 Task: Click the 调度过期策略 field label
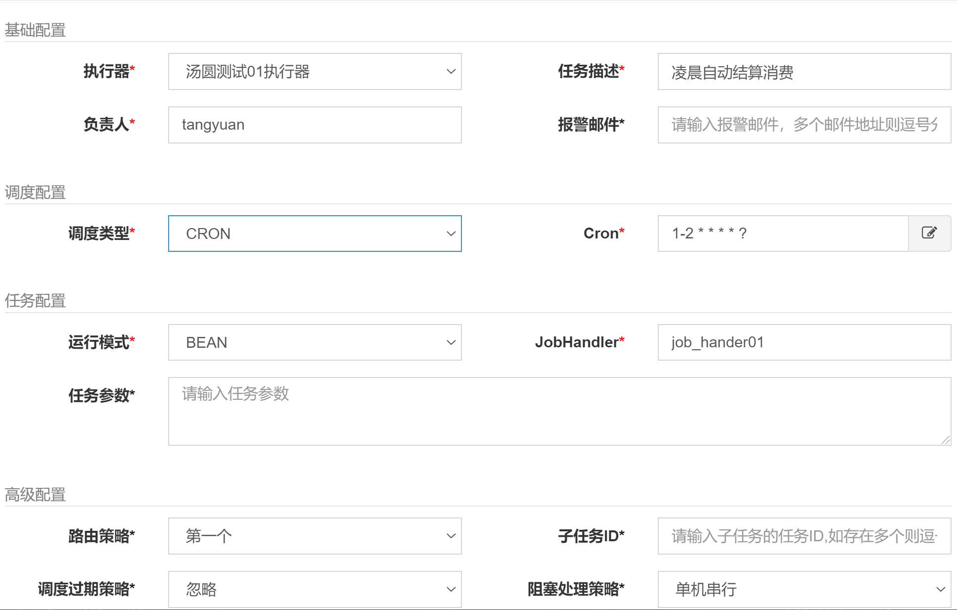(87, 589)
